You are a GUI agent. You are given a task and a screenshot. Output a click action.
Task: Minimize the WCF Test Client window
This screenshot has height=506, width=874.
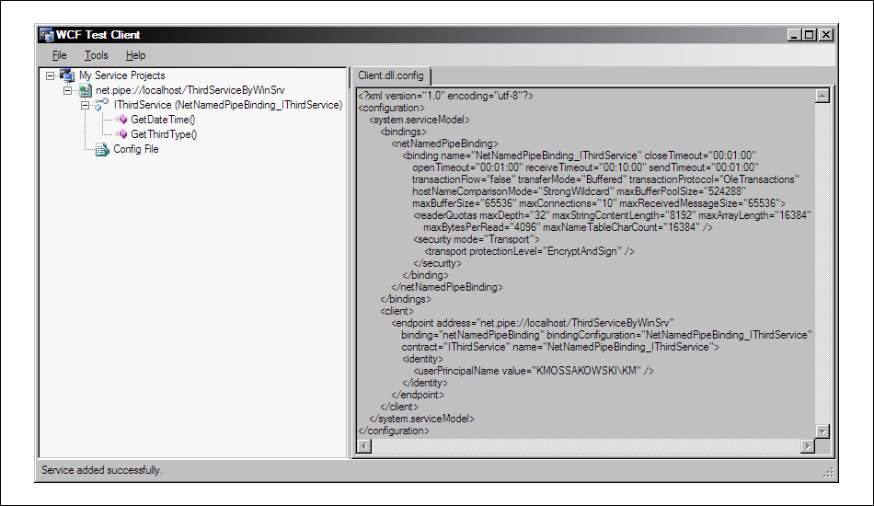pos(795,35)
